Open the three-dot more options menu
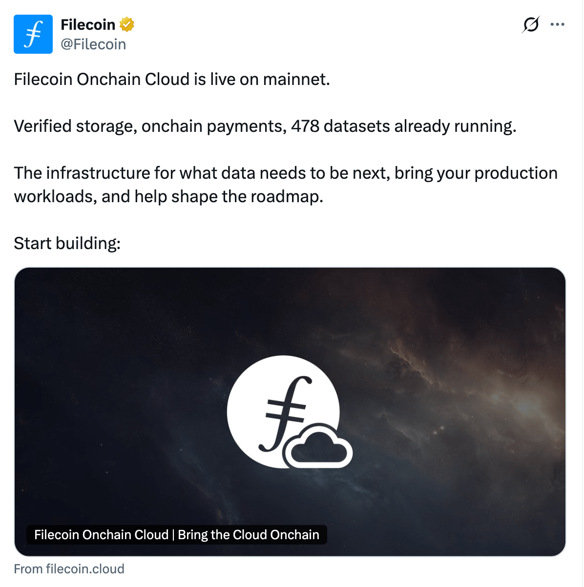The image size is (584, 587). 557,24
